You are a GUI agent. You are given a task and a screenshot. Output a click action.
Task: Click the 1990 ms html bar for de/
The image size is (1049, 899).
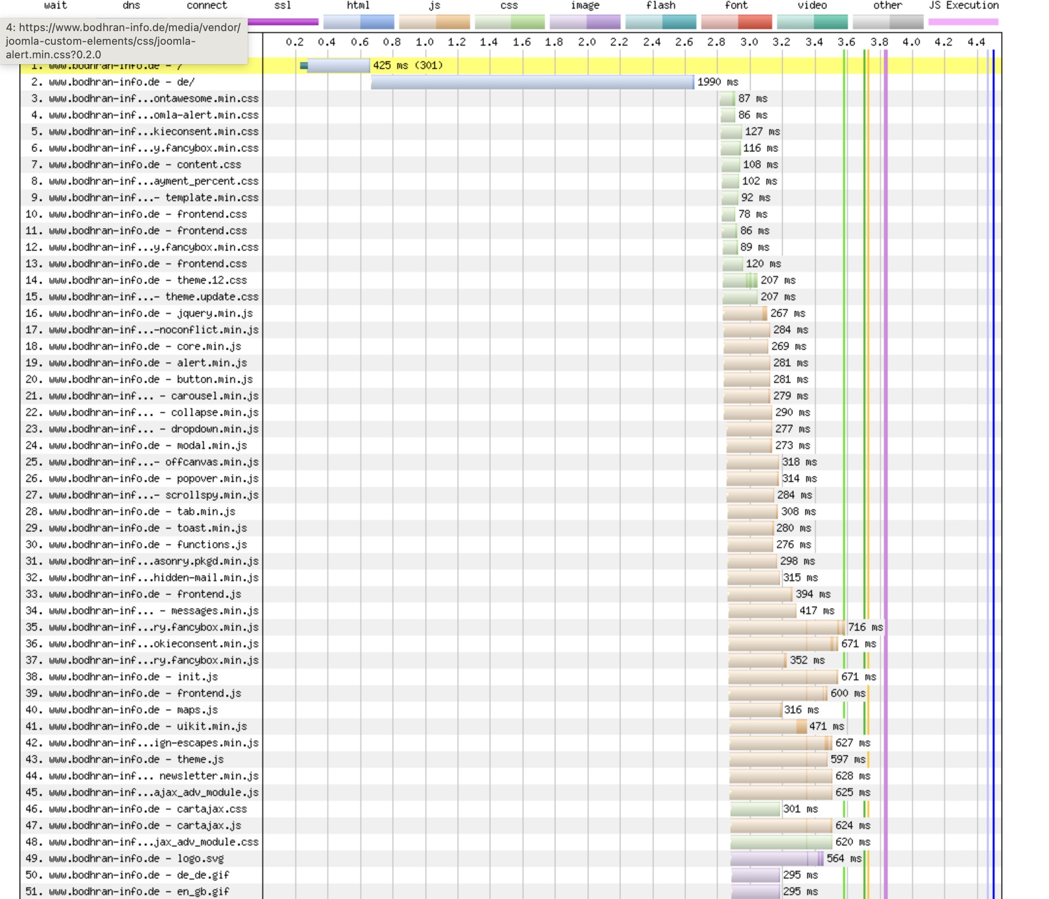click(x=532, y=82)
